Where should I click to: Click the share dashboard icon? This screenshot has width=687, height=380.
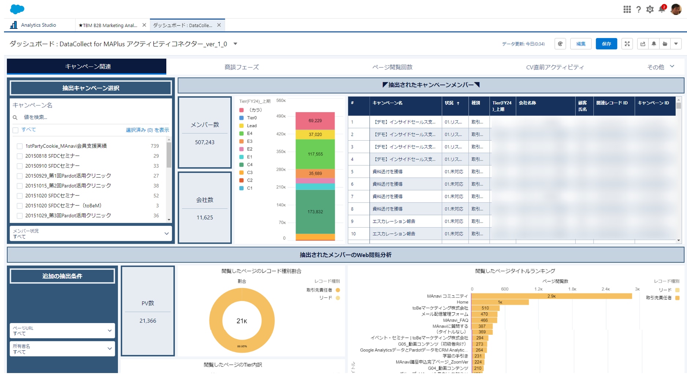[643, 44]
